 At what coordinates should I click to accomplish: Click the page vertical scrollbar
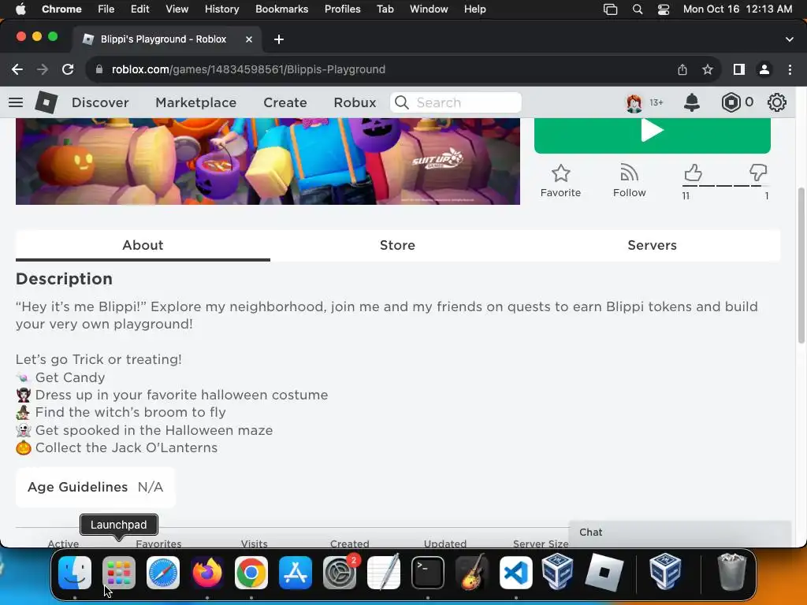[801, 266]
